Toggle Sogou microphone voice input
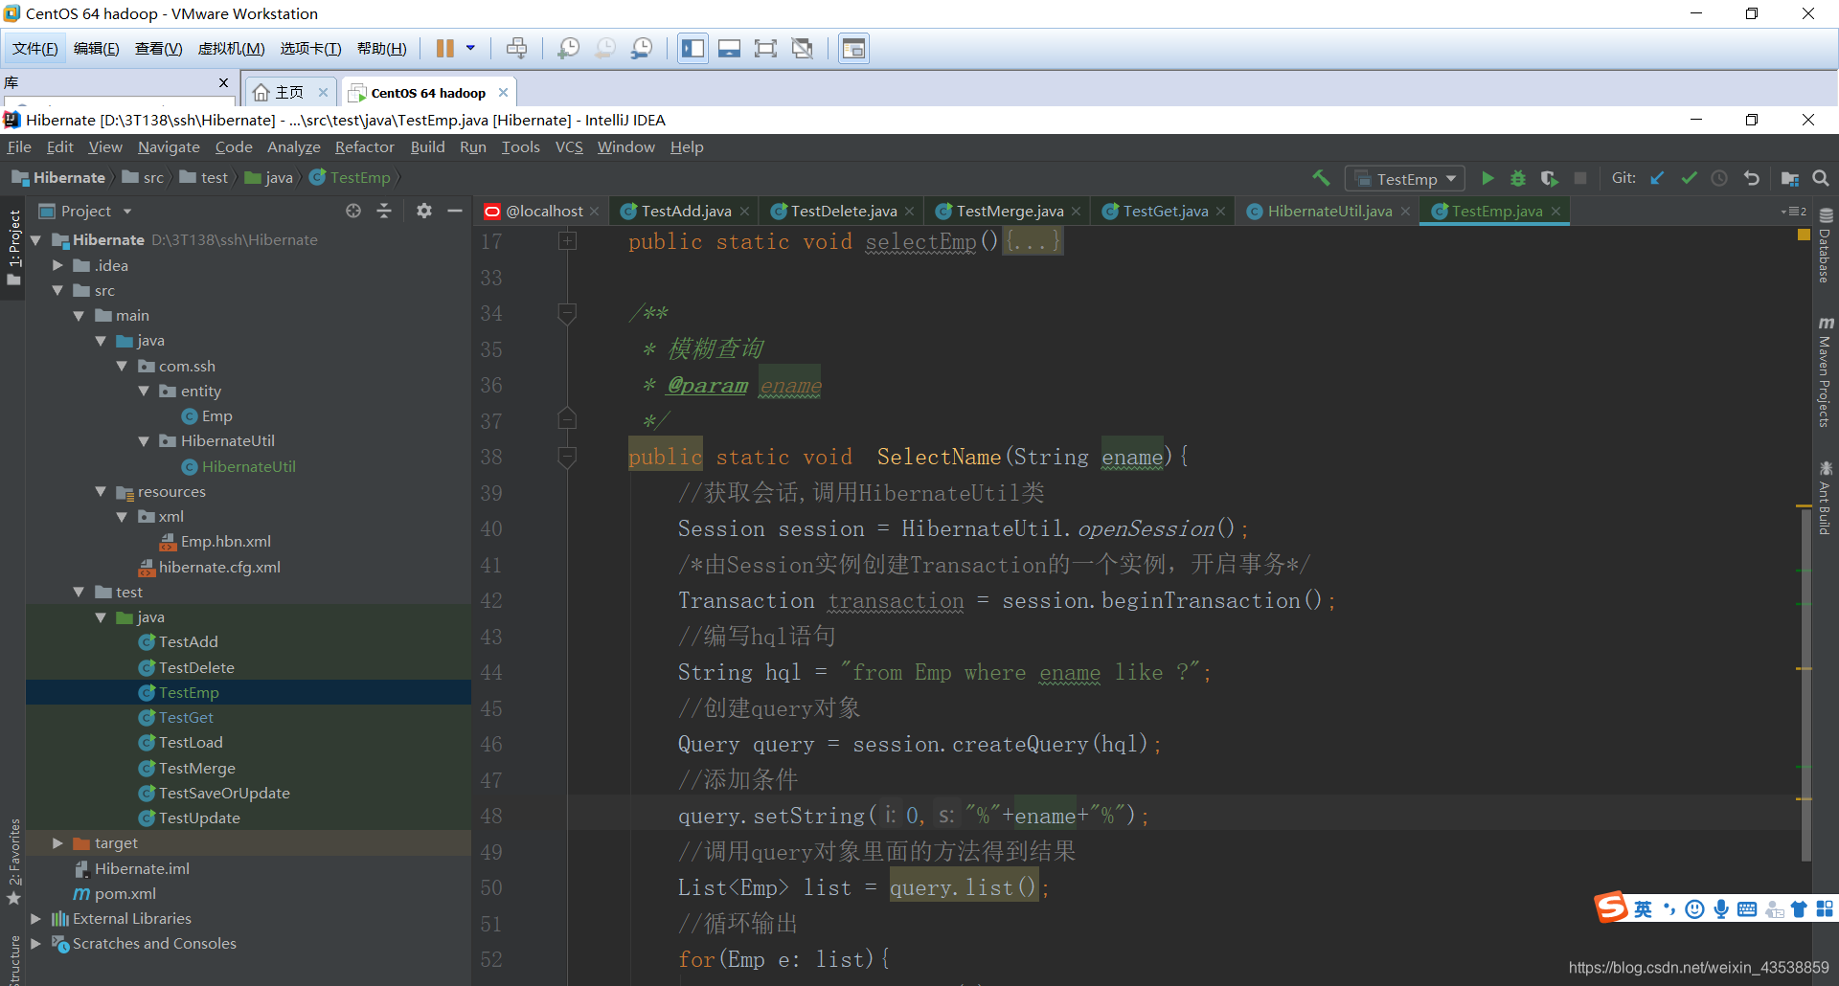Viewport: 1839px width, 986px height. pyautogui.click(x=1721, y=908)
